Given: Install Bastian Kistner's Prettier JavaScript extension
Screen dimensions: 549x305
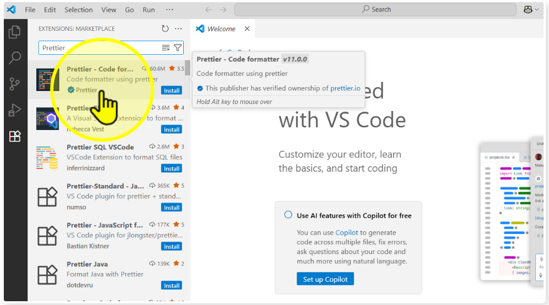Looking at the screenshot, I should (172, 246).
